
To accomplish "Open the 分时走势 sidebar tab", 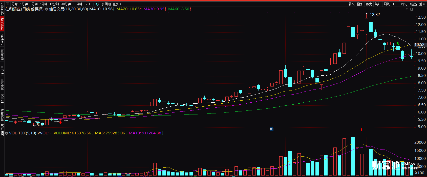I will (x=2, y=9).
